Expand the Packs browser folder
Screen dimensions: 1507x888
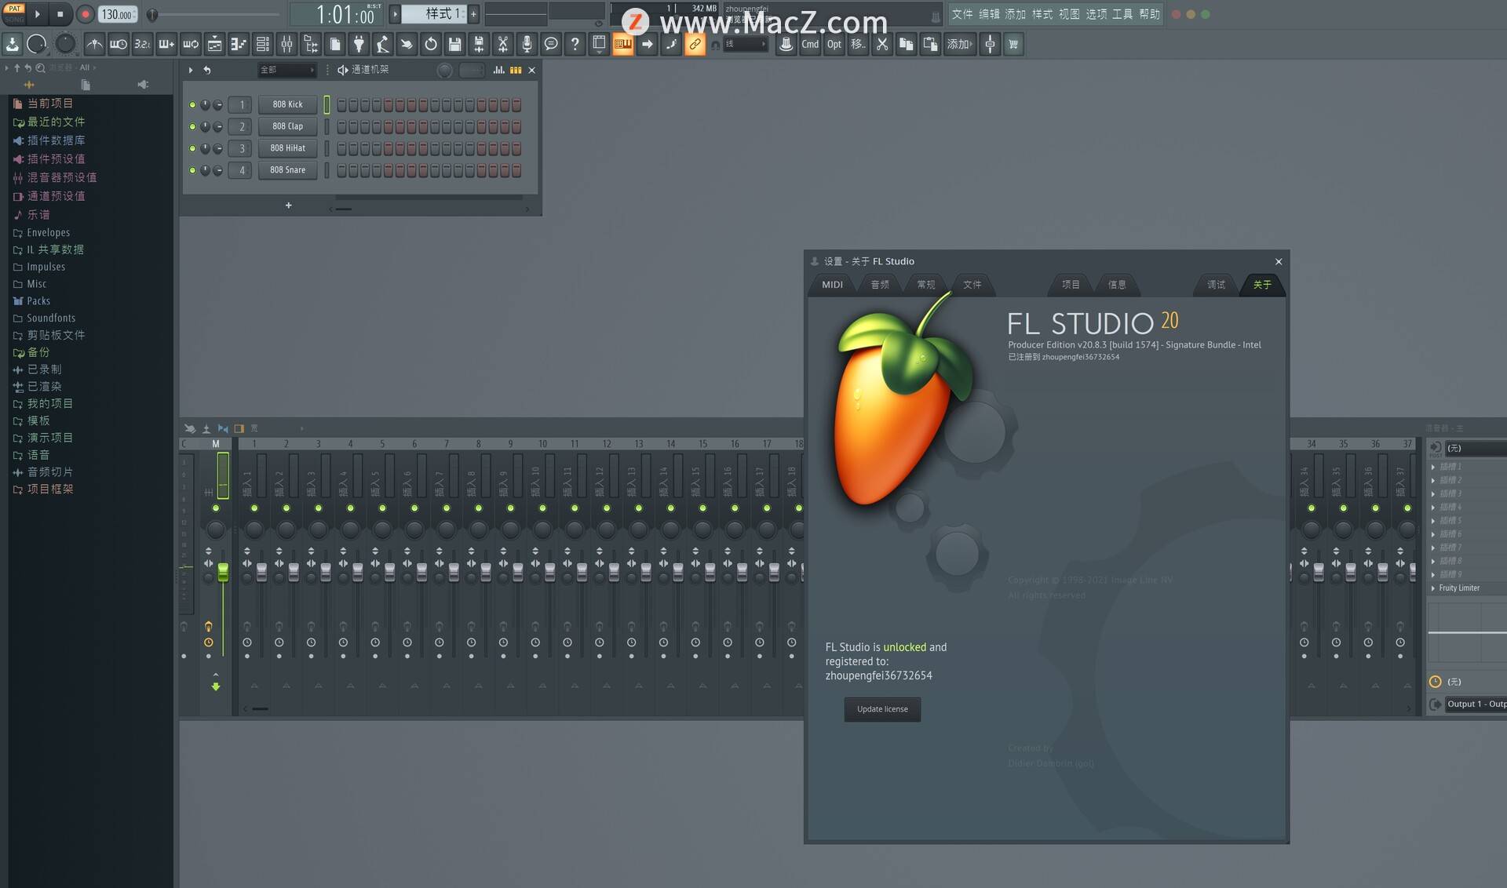pos(38,301)
